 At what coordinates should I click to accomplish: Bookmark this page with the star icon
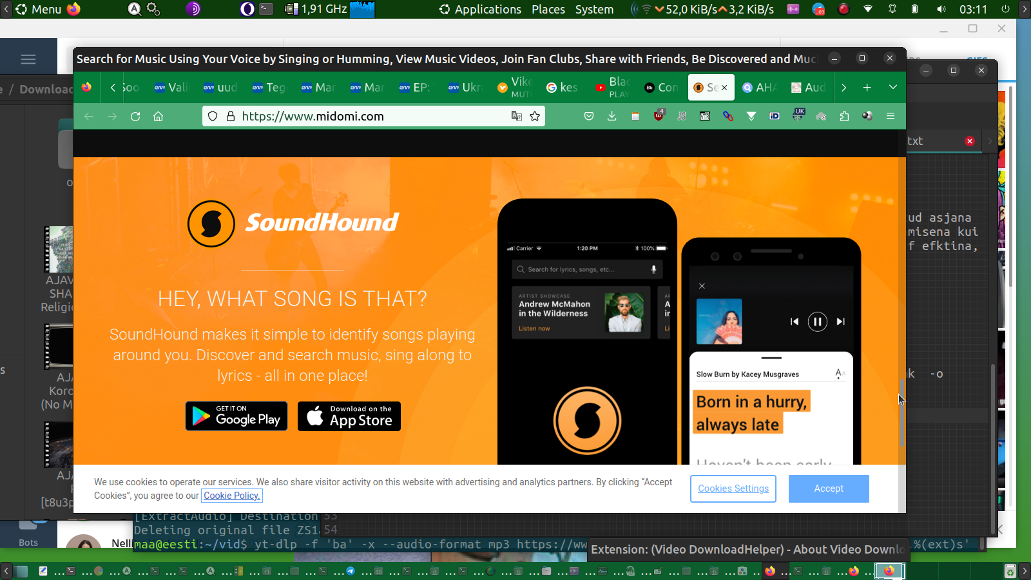[x=535, y=117]
